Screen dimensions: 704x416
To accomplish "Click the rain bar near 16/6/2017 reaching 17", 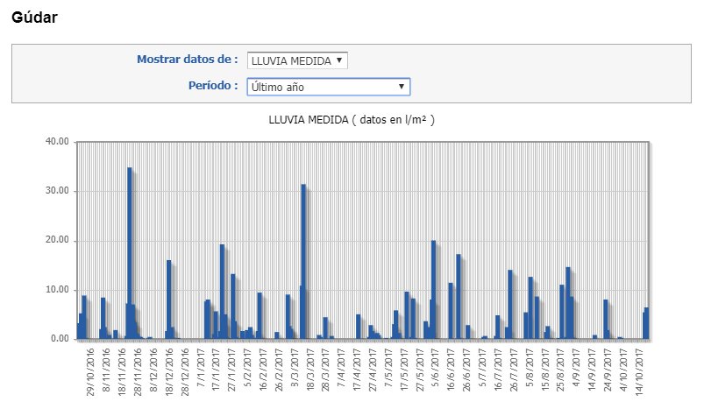I will 459,296.
